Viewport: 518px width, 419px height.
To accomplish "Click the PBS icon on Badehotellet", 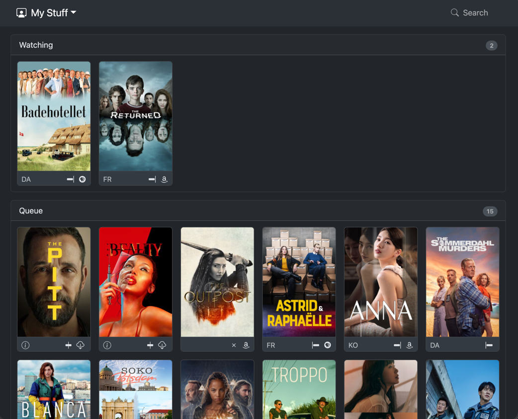I will click(82, 179).
